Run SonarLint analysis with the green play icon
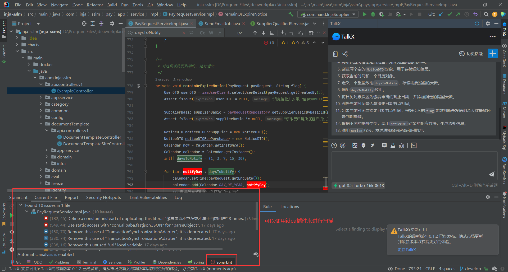 (x=12, y=215)
